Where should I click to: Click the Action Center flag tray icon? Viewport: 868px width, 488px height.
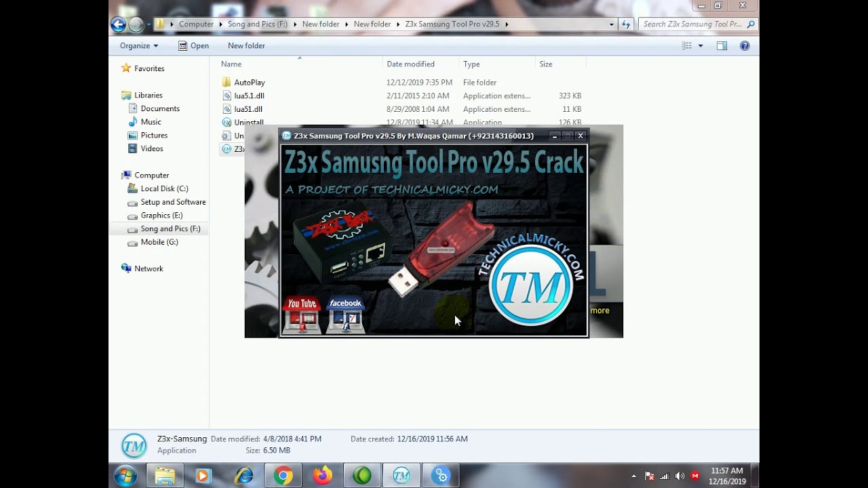(649, 476)
